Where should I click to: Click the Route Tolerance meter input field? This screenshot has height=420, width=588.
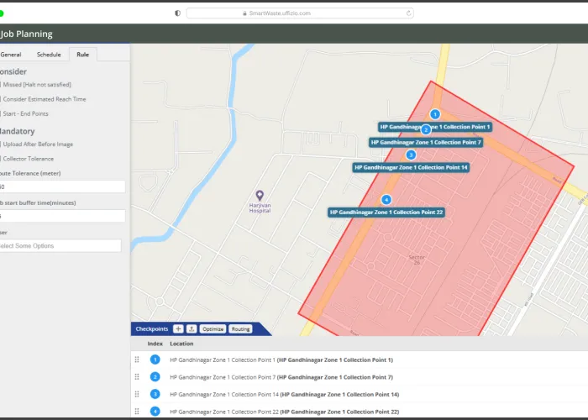(60, 186)
